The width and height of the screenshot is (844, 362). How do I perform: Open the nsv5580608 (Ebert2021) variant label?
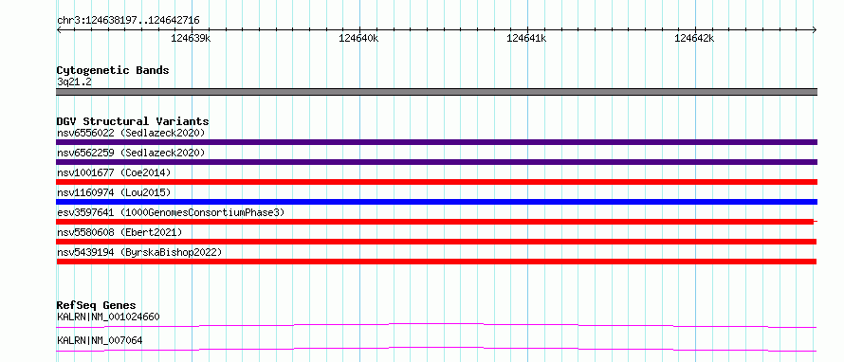pyautogui.click(x=119, y=232)
